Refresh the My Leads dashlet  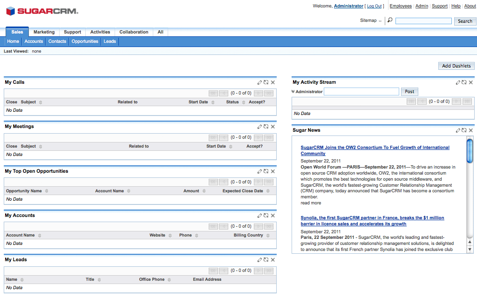coord(266,260)
